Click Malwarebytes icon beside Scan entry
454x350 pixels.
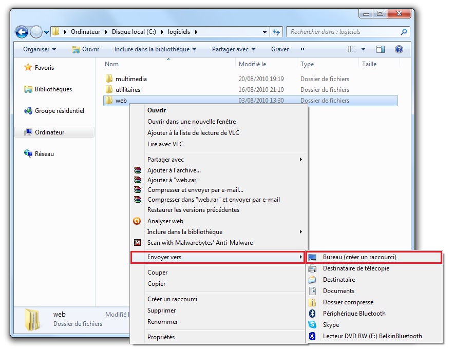tap(137, 242)
